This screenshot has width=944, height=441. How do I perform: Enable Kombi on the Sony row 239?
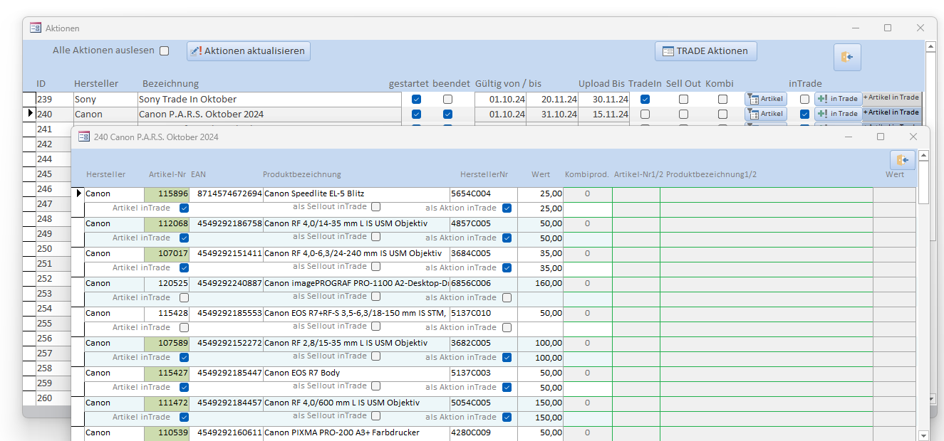click(723, 100)
